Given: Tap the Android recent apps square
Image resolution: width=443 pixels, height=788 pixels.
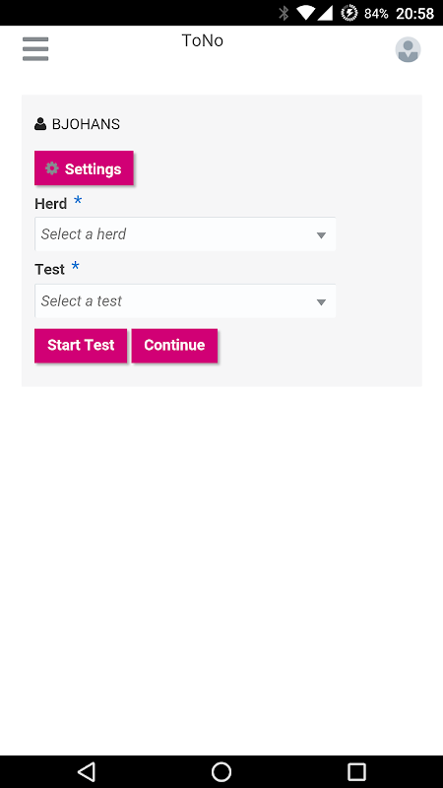Looking at the screenshot, I should click(x=356, y=771).
